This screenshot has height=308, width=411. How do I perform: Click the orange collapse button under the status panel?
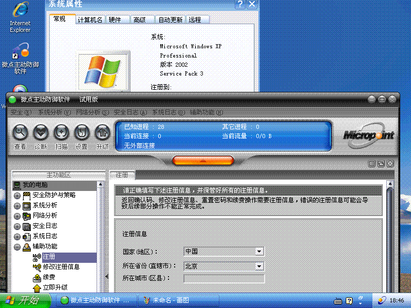[203, 160]
